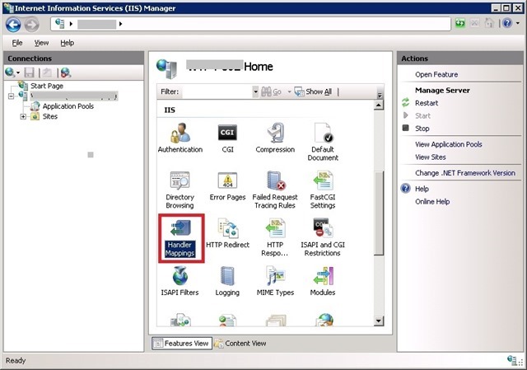527x370 pixels.
Task: Open the CGI feature icon
Action: [x=227, y=138]
